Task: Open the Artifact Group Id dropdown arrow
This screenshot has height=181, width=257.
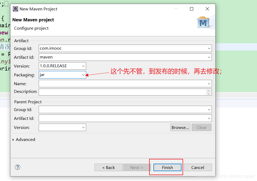Action: coord(209,48)
